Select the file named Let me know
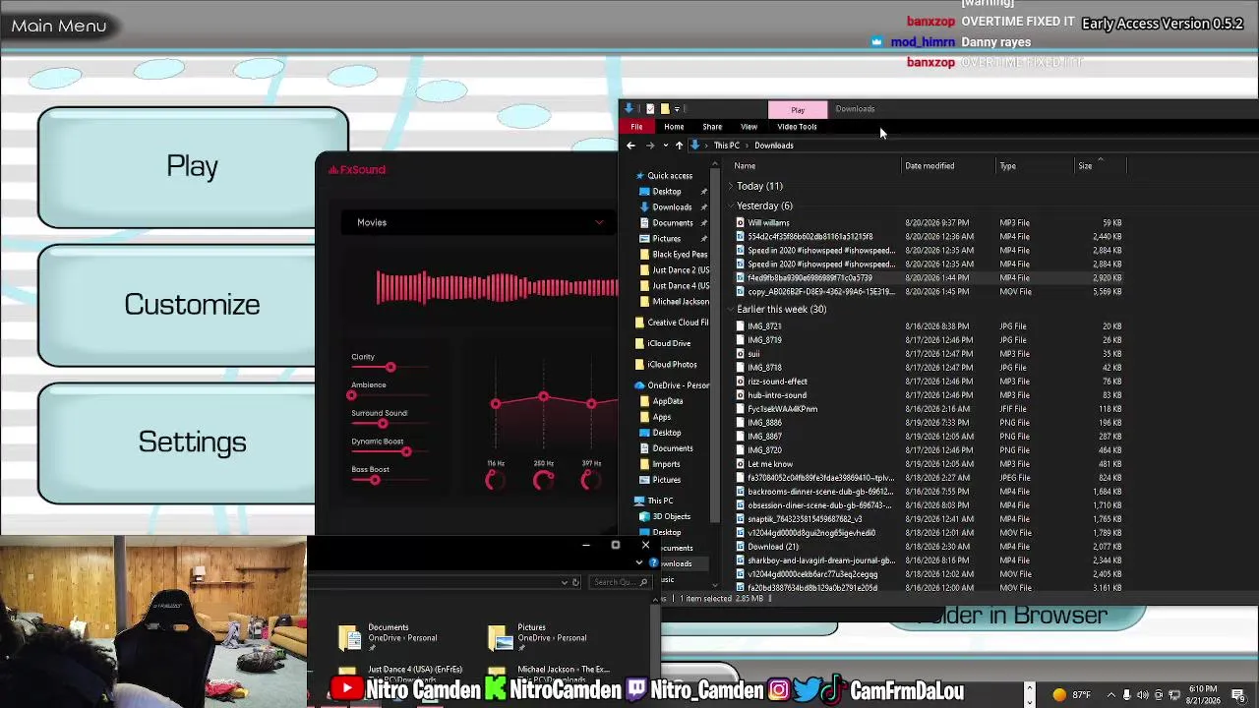This screenshot has width=1259, height=708. click(770, 464)
